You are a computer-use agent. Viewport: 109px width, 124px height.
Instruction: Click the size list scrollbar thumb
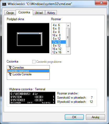pyautogui.click(x=68, y=37)
